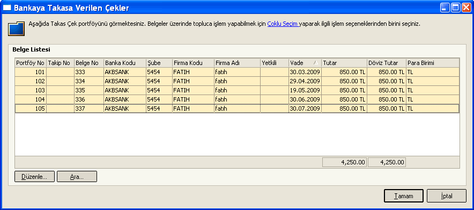This screenshot has height=210, width=474.
Task: Click document number 333 cell
Action: click(89, 72)
